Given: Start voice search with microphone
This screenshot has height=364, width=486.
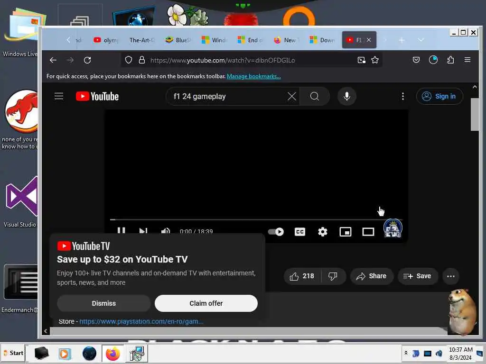Looking at the screenshot, I should pos(347,96).
